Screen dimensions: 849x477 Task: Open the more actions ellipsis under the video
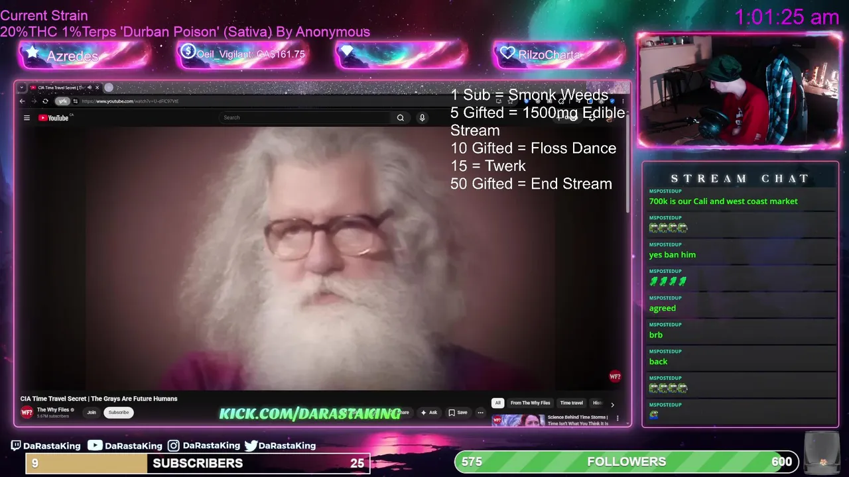pos(480,412)
